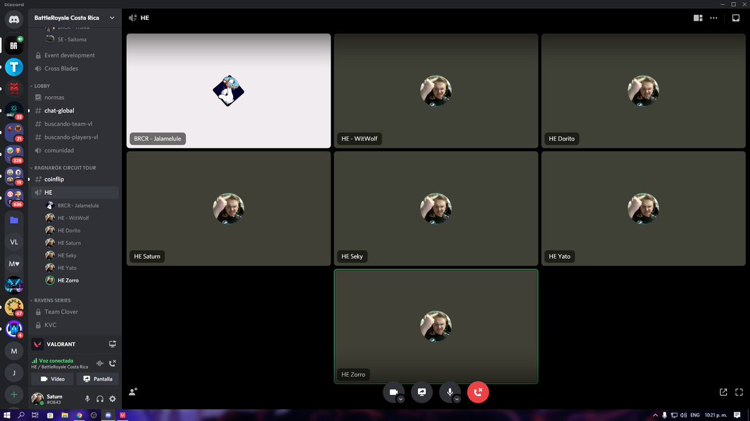This screenshot has width=750, height=421.
Task: Disconnect voice from sidebar phone icon
Action: (112, 364)
